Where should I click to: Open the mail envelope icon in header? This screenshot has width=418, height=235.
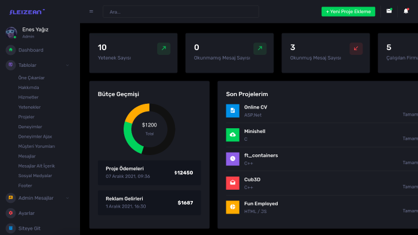coord(389,11)
